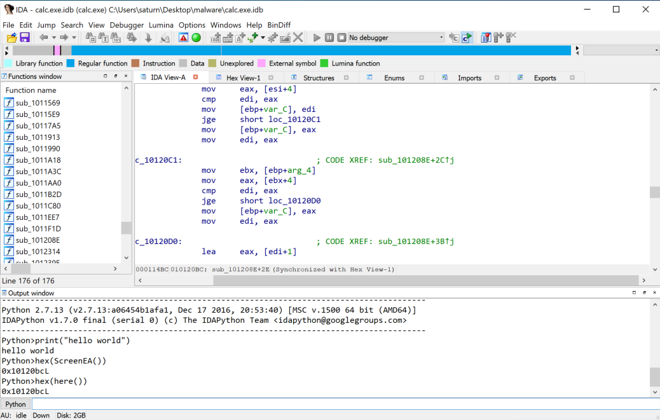The width and height of the screenshot is (660, 420).
Task: Open another file with the folder icon
Action: [10, 37]
